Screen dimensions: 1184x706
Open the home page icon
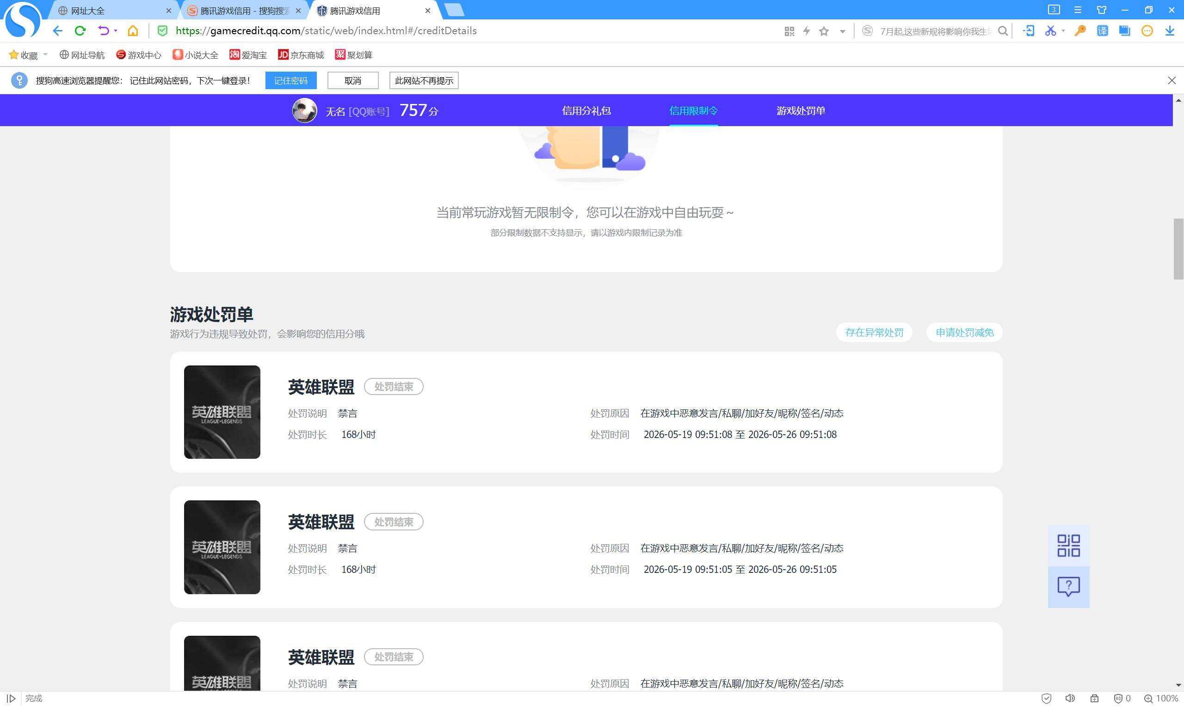pos(133,31)
